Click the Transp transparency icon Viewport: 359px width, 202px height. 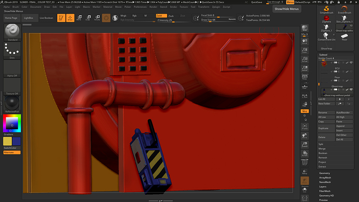(x=304, y=172)
